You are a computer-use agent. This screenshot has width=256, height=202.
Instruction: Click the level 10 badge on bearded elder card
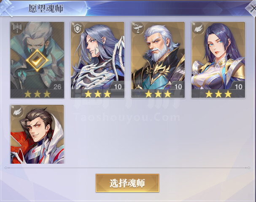point(178,87)
